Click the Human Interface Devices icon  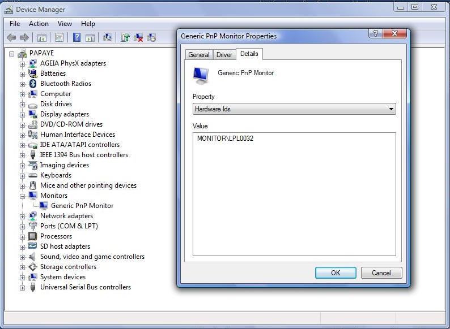33,135
